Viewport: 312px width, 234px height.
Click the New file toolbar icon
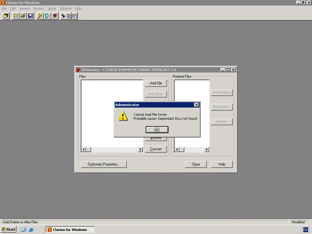[x=16, y=16]
